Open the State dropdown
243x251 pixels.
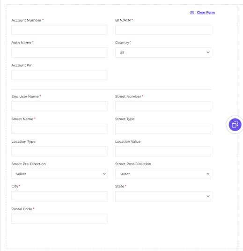pos(163,196)
